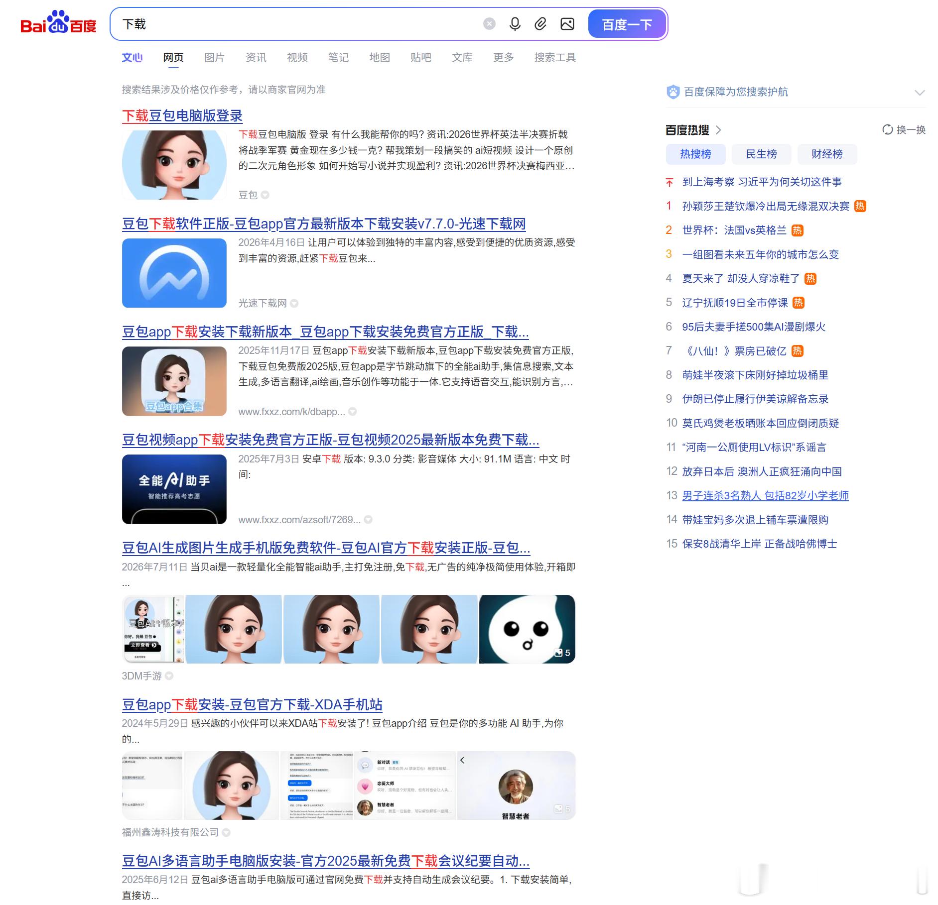Click 智慧老者 image thumbnail
The width and height of the screenshot is (938, 905).
[x=517, y=786]
